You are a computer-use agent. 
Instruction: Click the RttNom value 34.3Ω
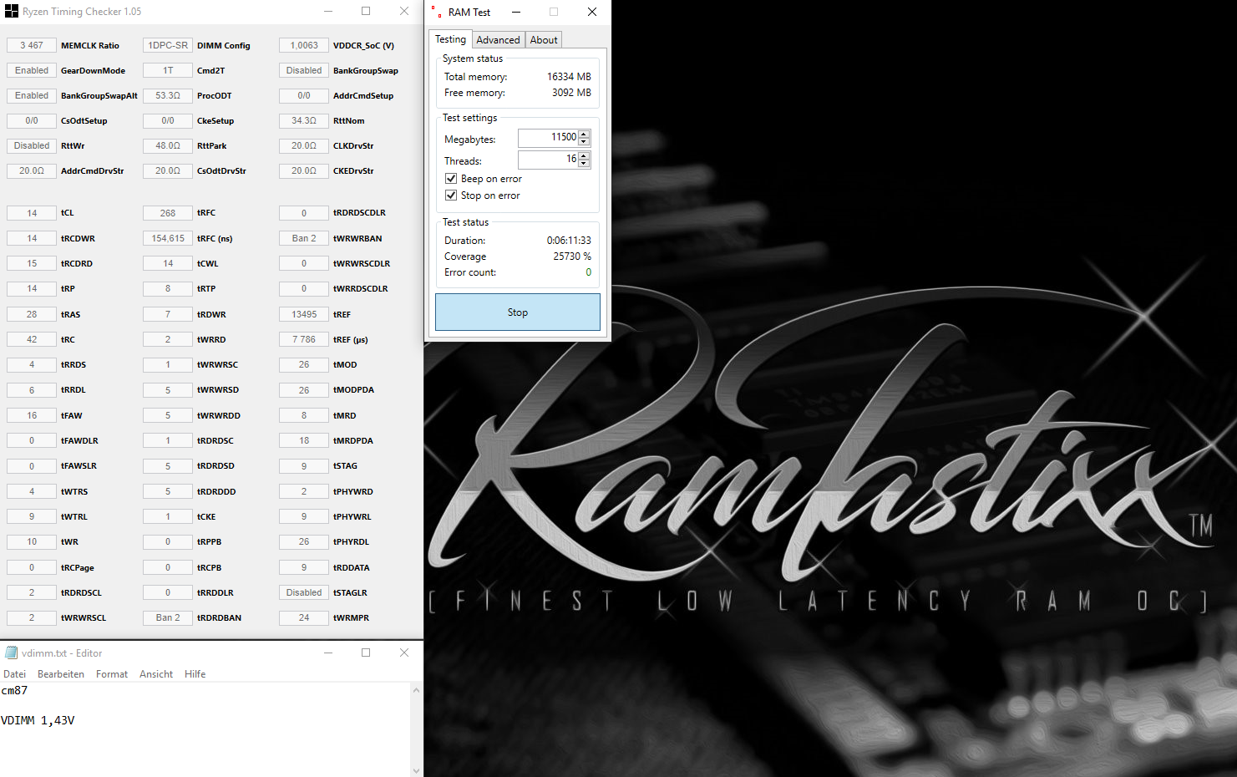(x=304, y=121)
